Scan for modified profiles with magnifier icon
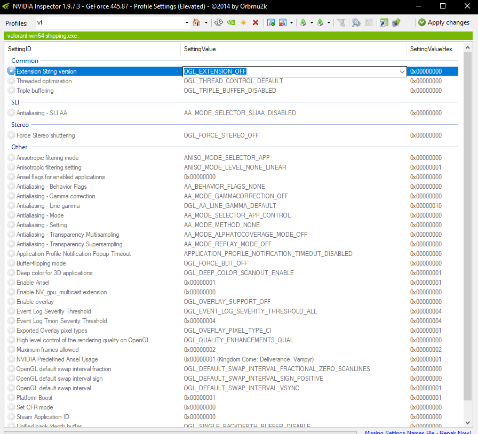 (x=356, y=22)
